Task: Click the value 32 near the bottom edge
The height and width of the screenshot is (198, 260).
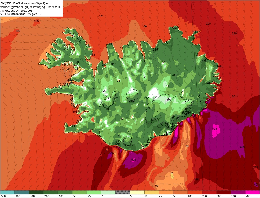Action: click(x=157, y=186)
